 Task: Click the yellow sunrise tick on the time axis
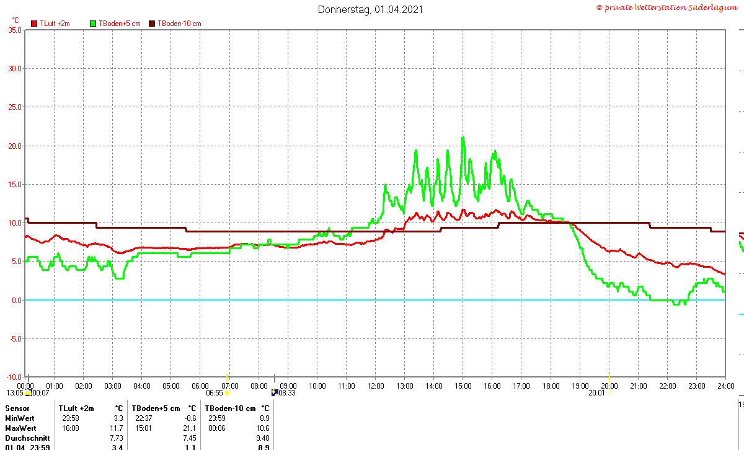(227, 377)
